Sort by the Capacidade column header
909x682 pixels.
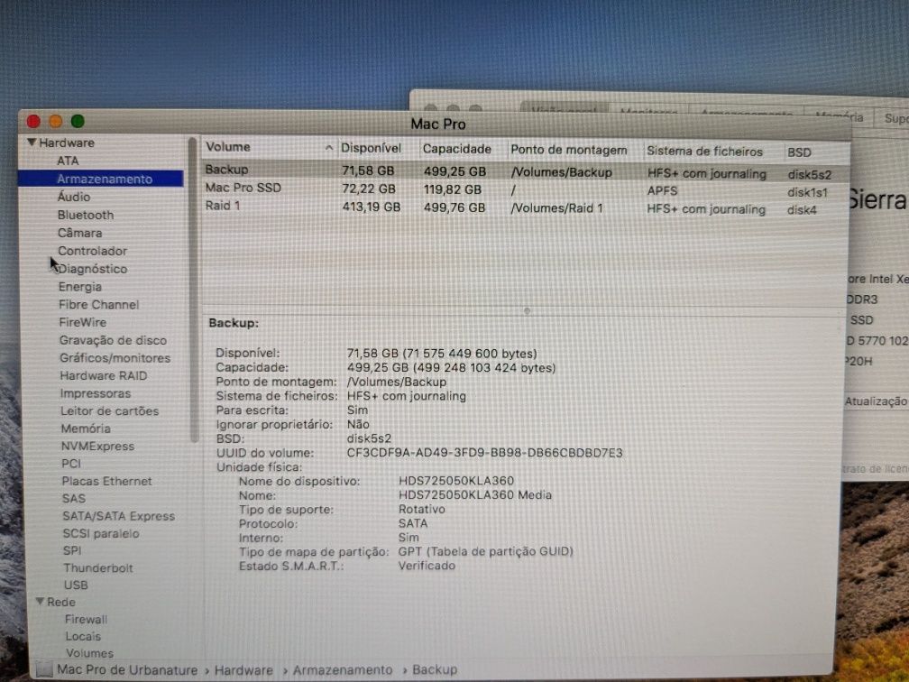457,149
